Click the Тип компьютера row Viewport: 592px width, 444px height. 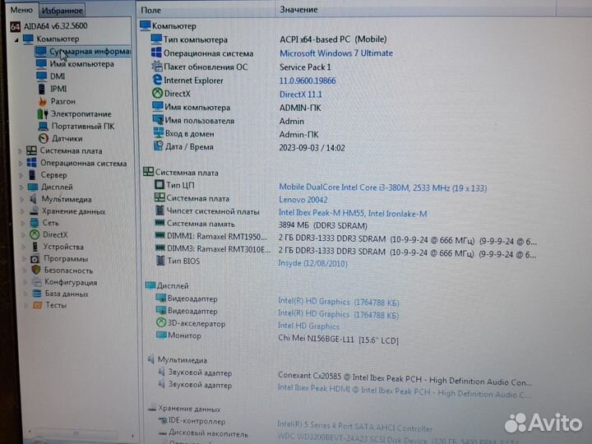point(269,39)
